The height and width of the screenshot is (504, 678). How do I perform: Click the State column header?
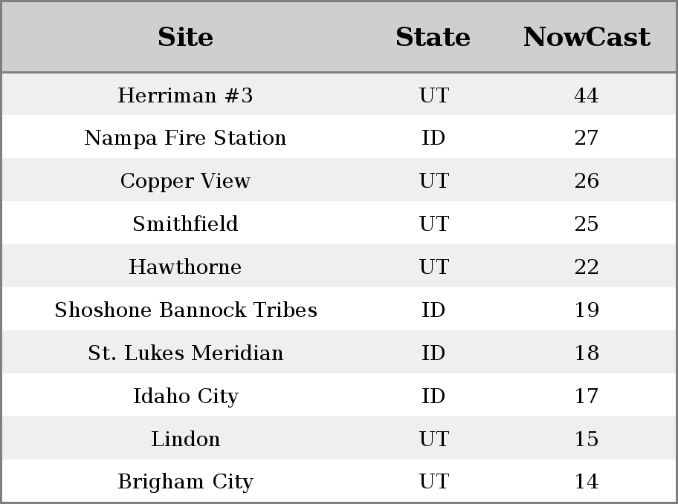point(433,37)
